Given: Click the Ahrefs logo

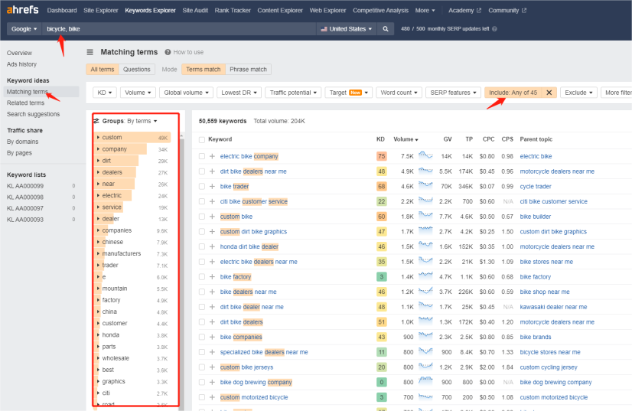Looking at the screenshot, I should click(x=23, y=10).
